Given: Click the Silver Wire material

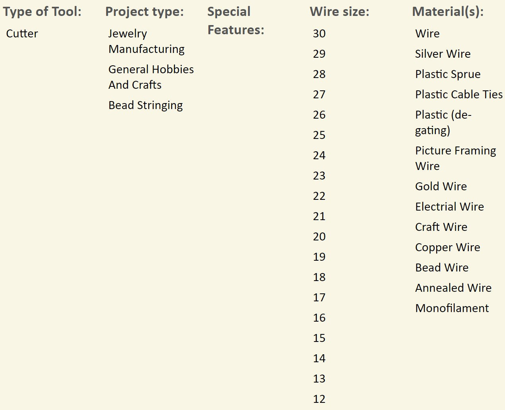Looking at the screenshot, I should (443, 54).
